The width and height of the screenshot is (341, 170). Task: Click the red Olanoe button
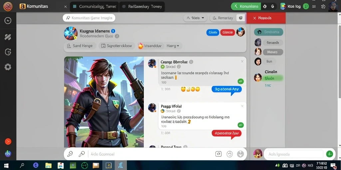pos(227,33)
